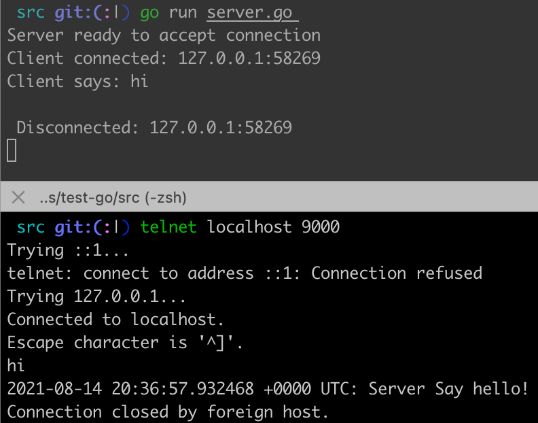Click the 'Connection closed by foreign host.' line
The width and height of the screenshot is (538, 423).
coord(168,412)
